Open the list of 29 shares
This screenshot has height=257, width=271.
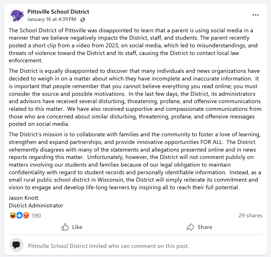point(251,215)
